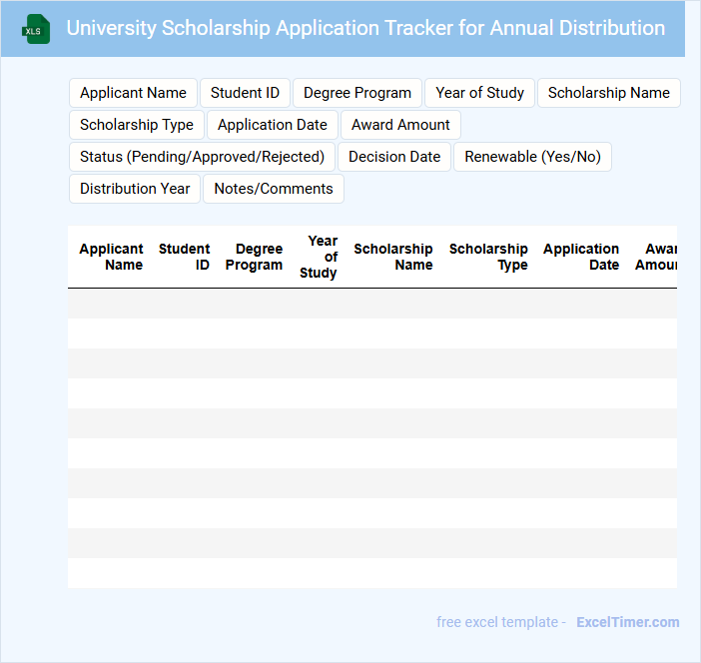Click the Degree Program column header

click(255, 257)
